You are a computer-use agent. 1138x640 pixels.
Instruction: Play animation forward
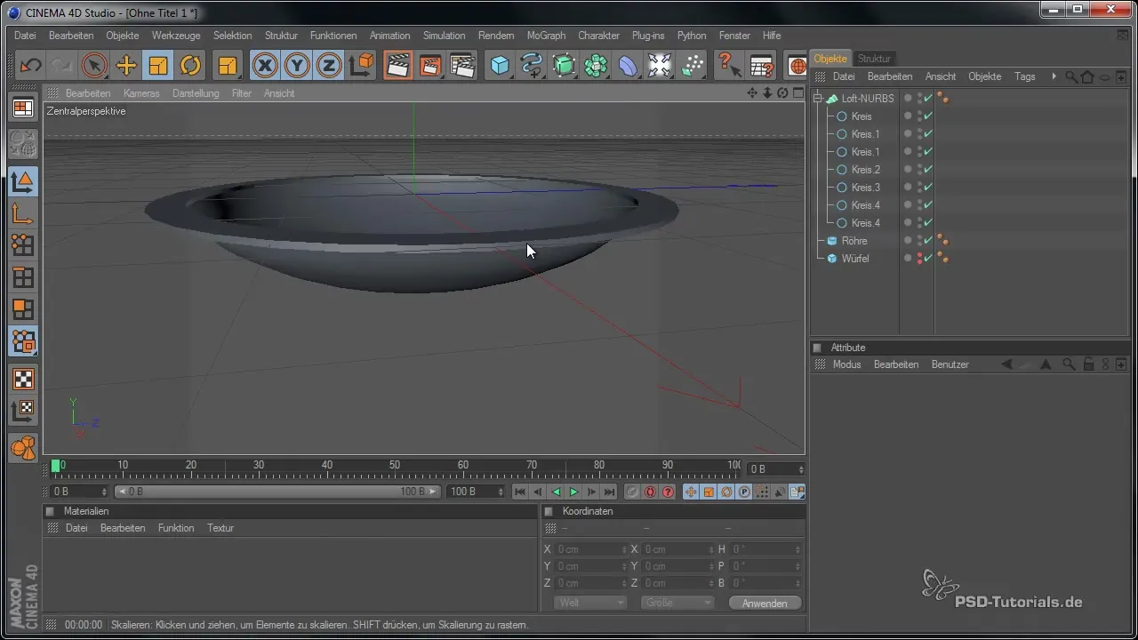(573, 492)
